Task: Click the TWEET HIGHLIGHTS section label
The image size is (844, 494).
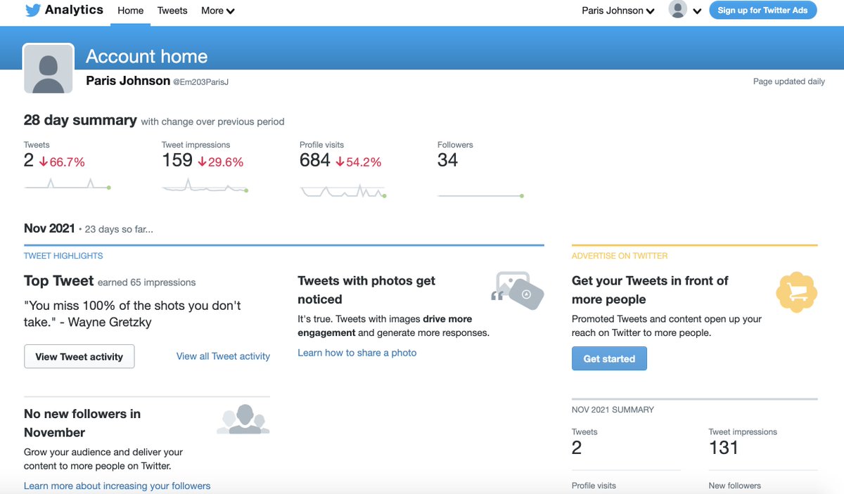Action: point(63,256)
